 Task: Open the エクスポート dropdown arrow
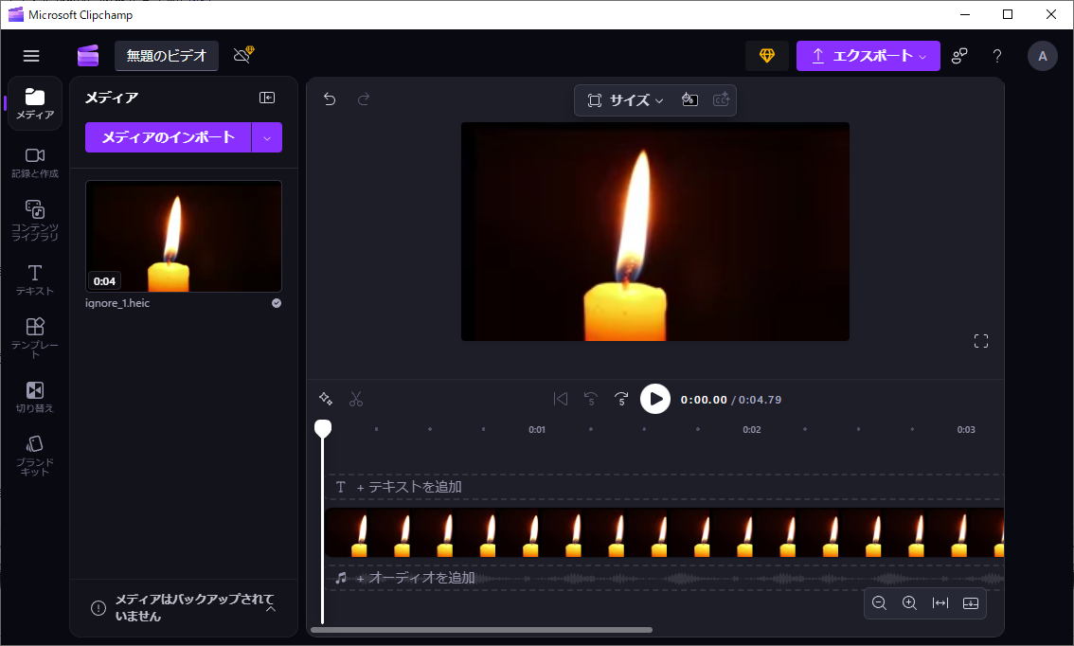[x=920, y=56]
